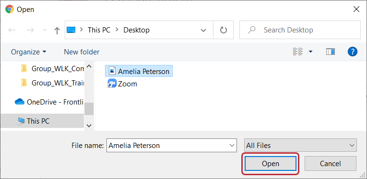
Task: Click the Cancel button
Action: 331,164
